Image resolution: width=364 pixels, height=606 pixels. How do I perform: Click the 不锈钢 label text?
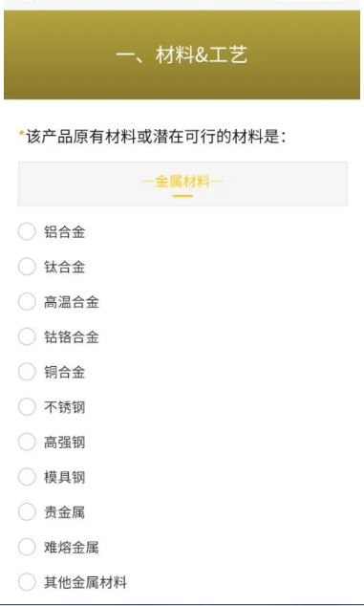point(65,407)
